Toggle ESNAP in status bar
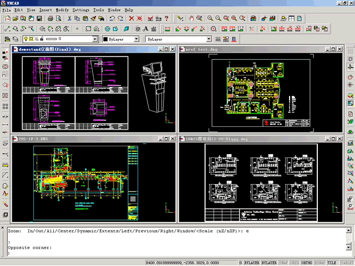The height and width of the screenshot is (266, 355). click(320, 263)
